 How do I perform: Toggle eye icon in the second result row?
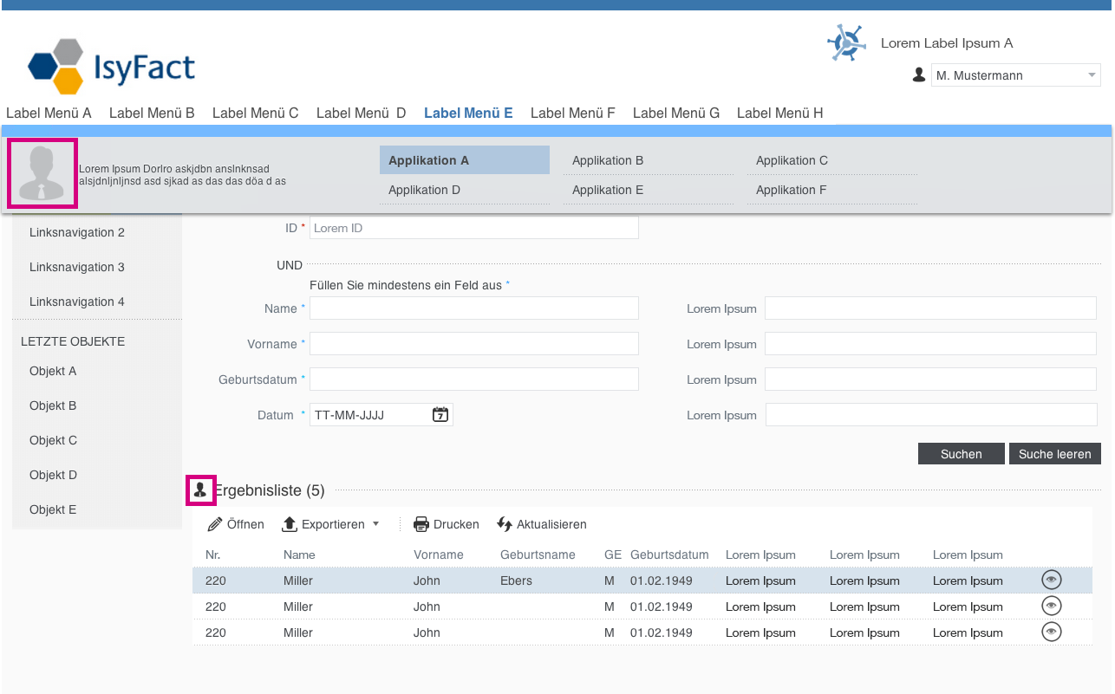[x=1051, y=606]
